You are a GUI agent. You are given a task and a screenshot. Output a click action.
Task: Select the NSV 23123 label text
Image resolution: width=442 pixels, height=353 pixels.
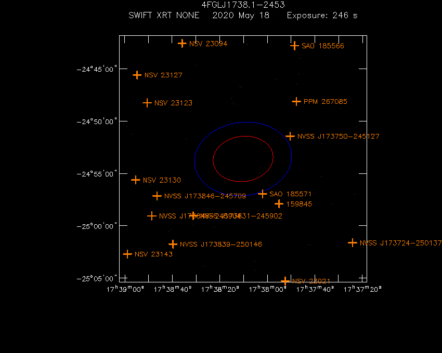point(173,103)
